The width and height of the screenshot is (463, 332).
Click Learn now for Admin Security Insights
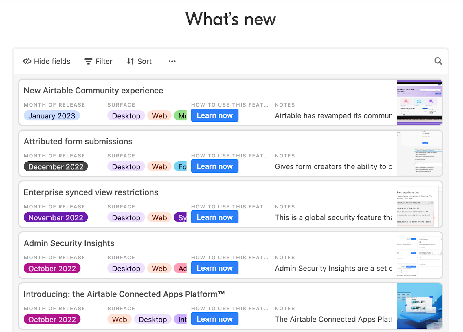coord(214,268)
